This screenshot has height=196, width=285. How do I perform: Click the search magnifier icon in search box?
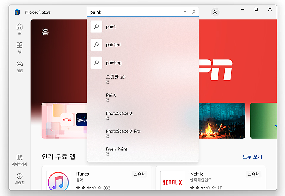(x=194, y=12)
